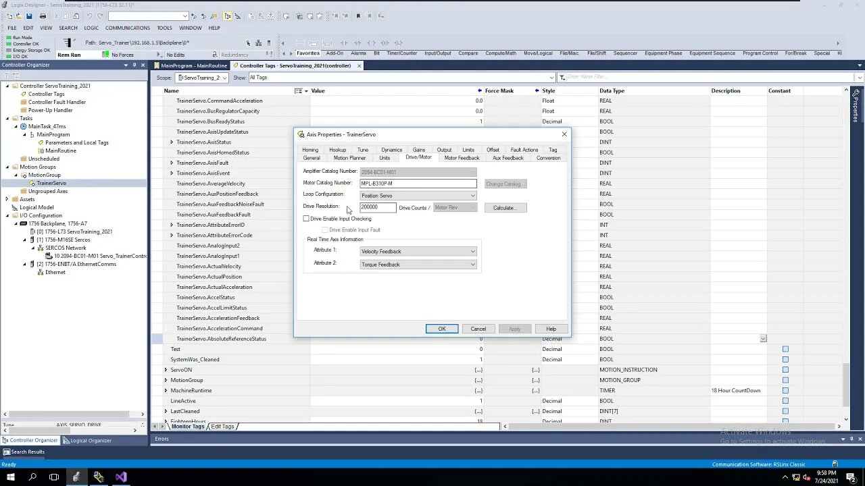865x486 pixels.
Task: Insert an Output Unlatch (OTU) instruction
Action: pyautogui.click(x=385, y=43)
